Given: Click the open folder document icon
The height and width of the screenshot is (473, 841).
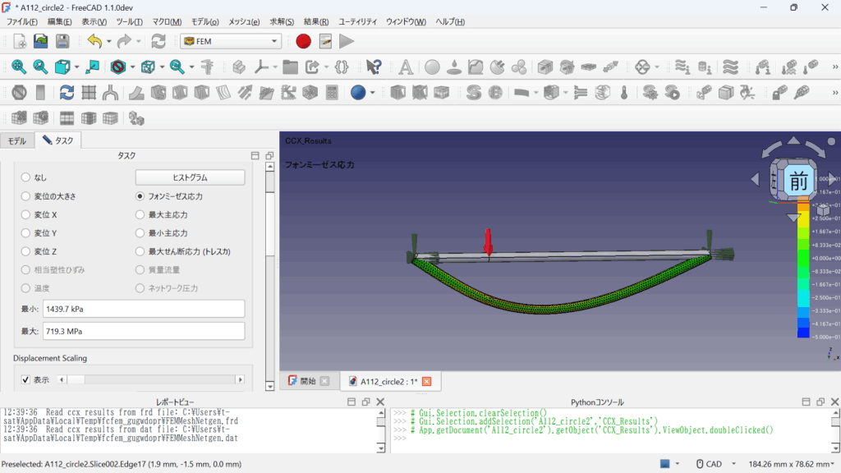Looking at the screenshot, I should tap(40, 41).
